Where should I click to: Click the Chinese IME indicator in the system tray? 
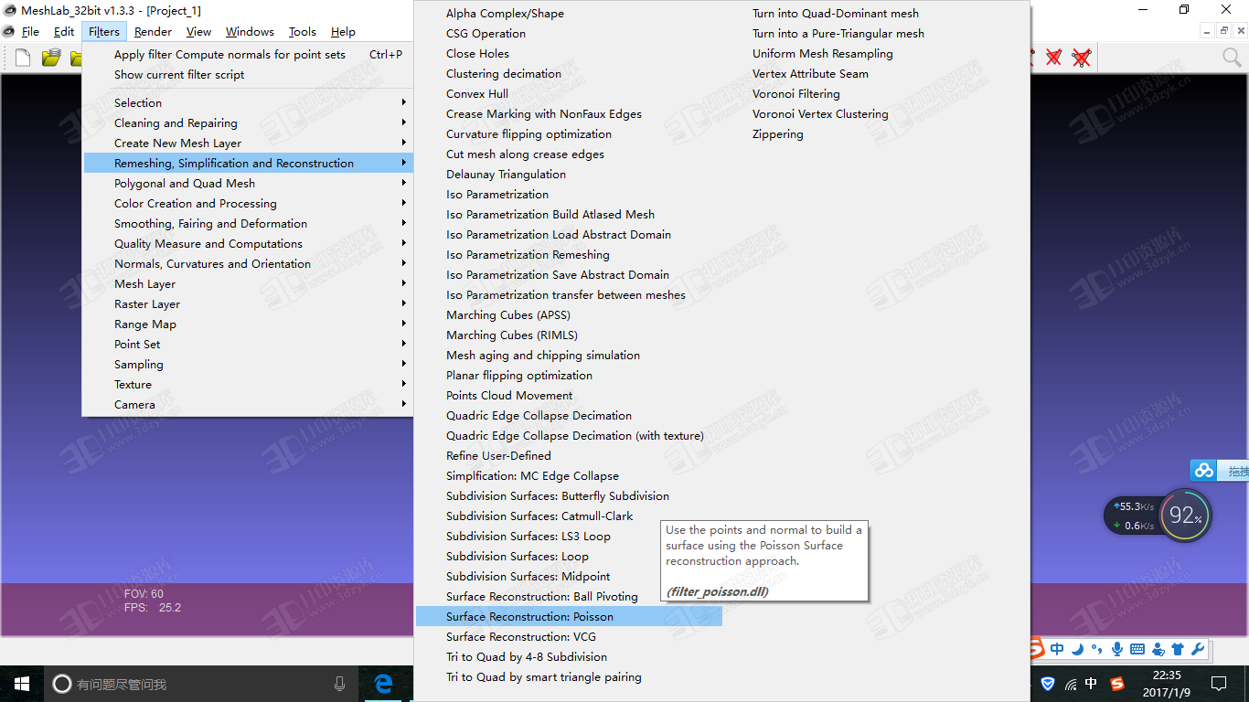tap(1092, 684)
